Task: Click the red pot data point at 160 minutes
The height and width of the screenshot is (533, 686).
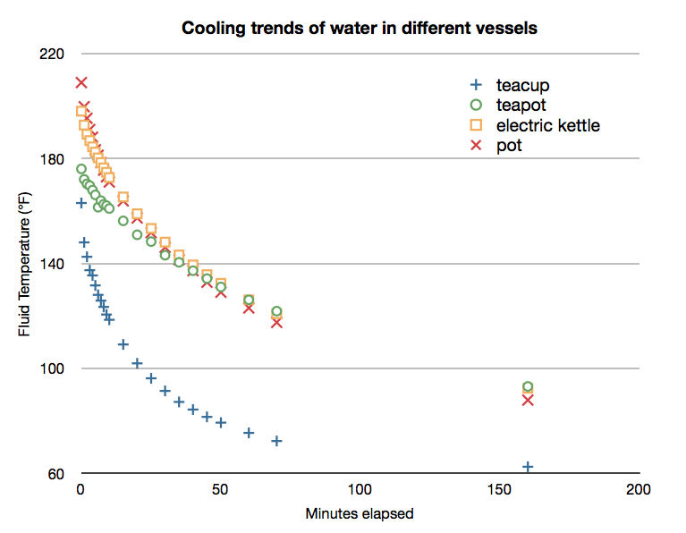Action: (528, 400)
